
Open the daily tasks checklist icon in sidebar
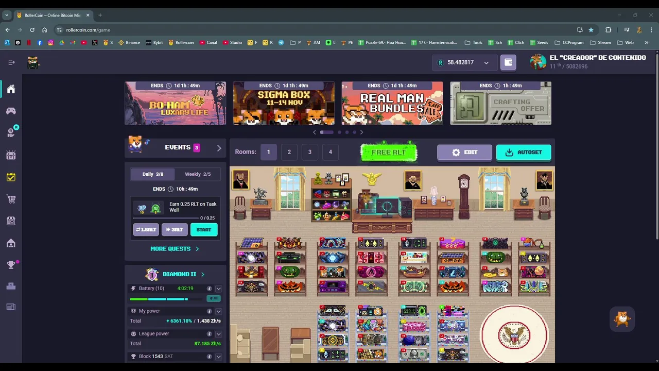(x=11, y=177)
